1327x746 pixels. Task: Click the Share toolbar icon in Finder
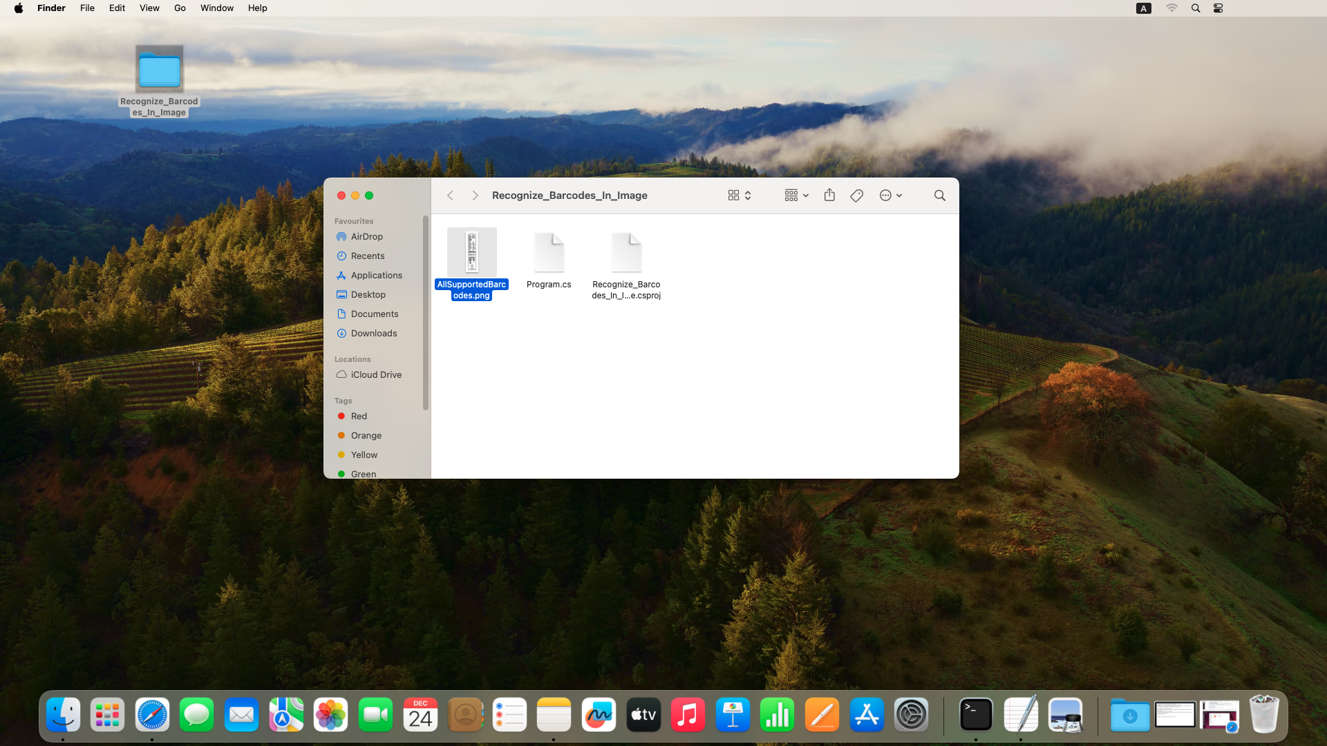[x=829, y=195]
